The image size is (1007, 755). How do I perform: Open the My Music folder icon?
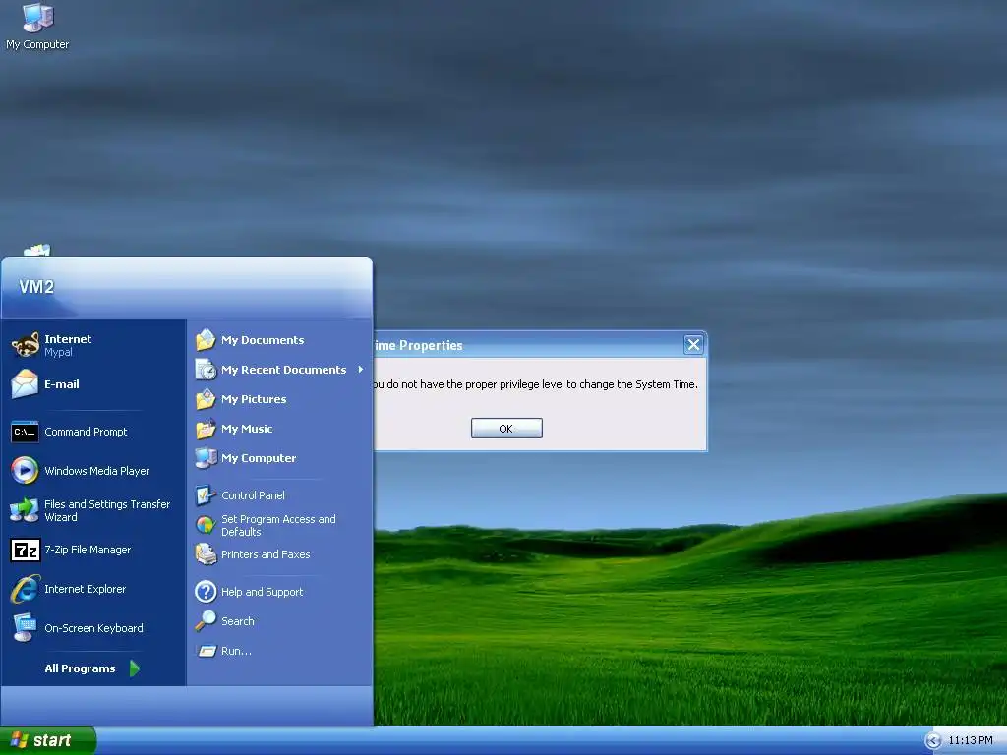[206, 429]
